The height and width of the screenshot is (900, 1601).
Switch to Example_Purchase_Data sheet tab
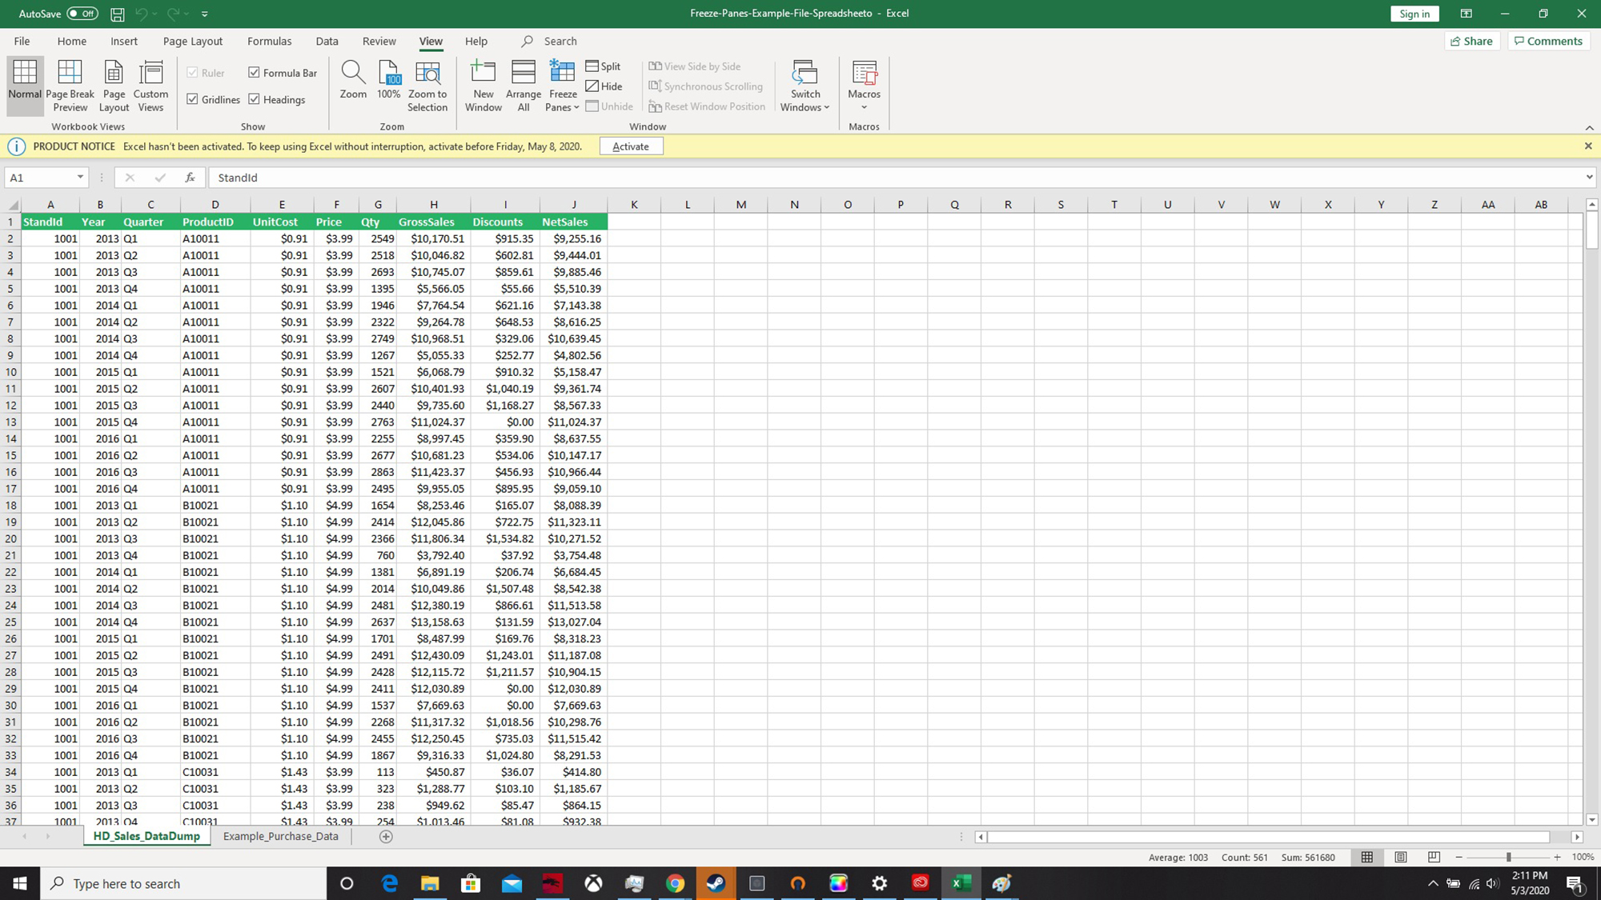pos(280,836)
